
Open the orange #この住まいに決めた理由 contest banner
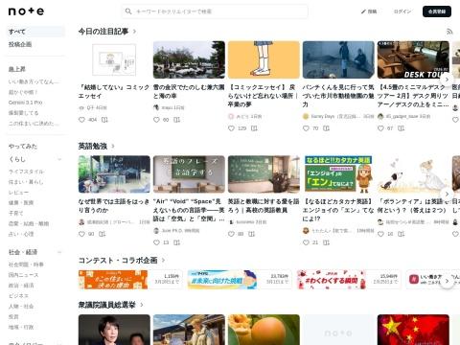113,280
